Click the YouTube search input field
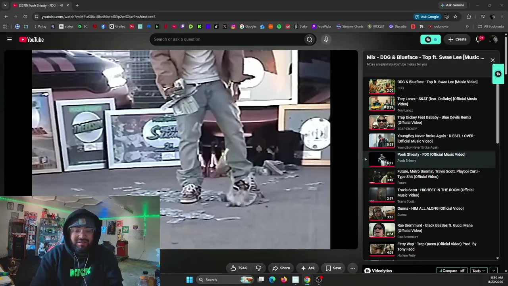This screenshot has width=508, height=286. (x=226, y=39)
